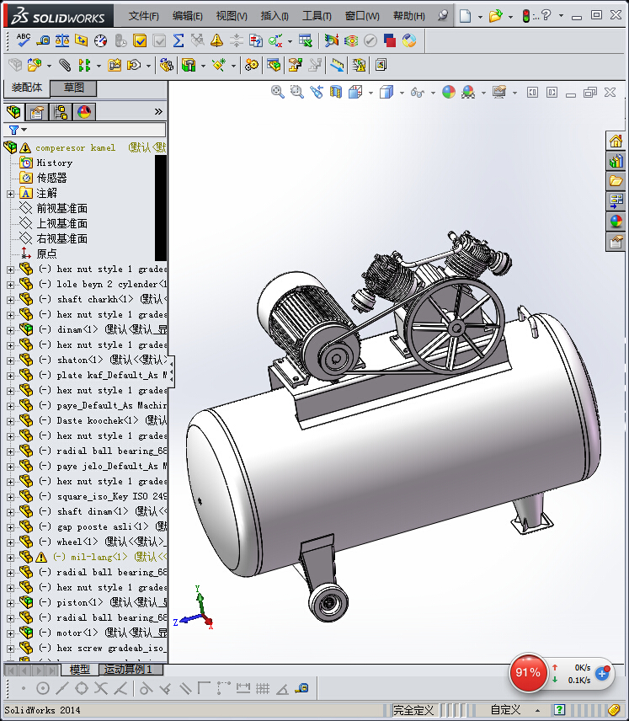The image size is (629, 721).
Task: Open the File Explorer folder icon in task pane
Action: pos(616,181)
